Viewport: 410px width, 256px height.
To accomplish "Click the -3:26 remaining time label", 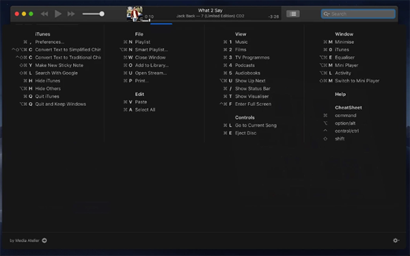I will point(273,16).
